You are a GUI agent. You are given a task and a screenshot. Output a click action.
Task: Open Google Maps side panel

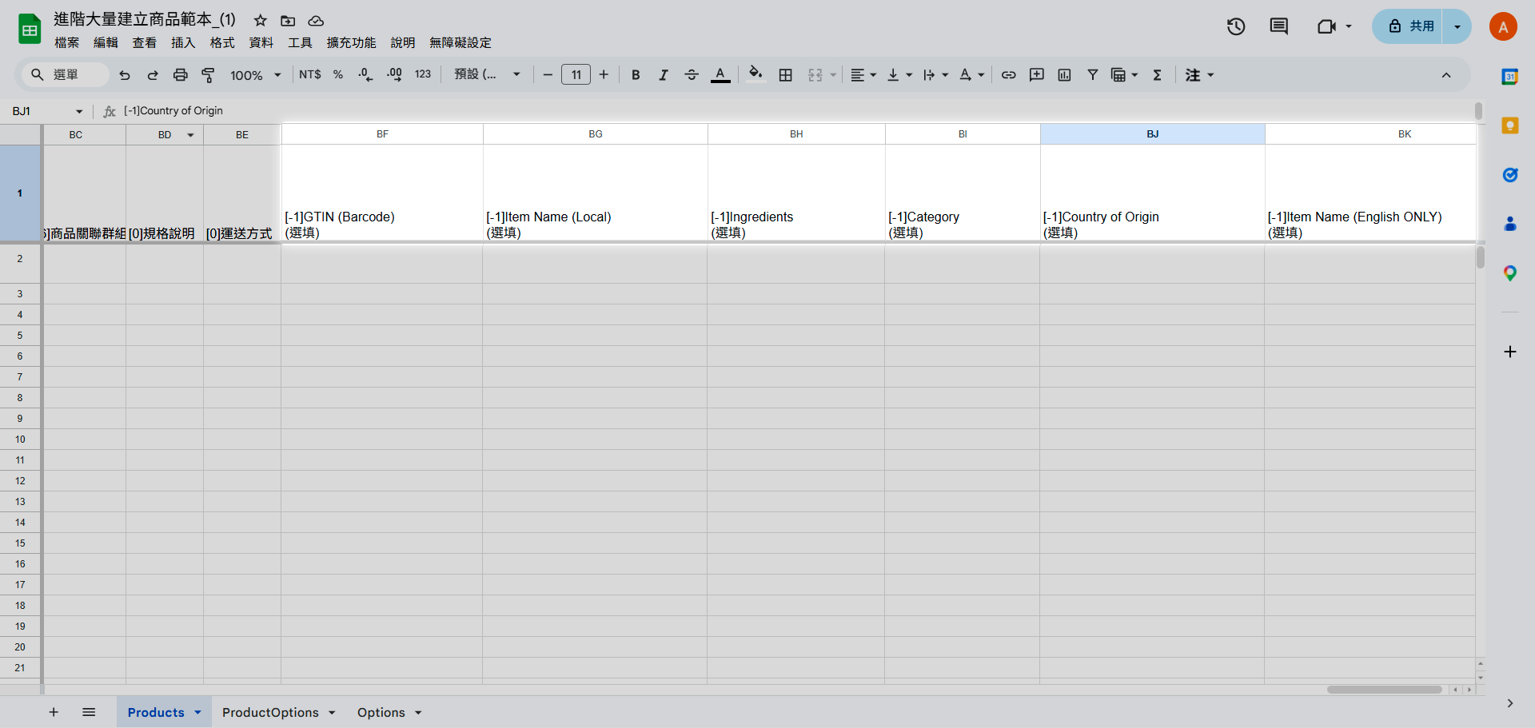[1510, 273]
